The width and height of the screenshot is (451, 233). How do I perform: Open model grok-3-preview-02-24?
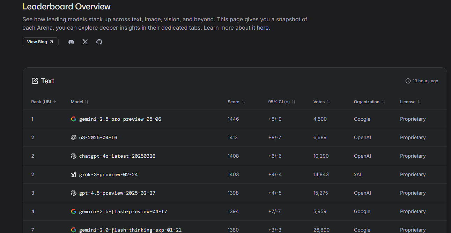(x=109, y=174)
